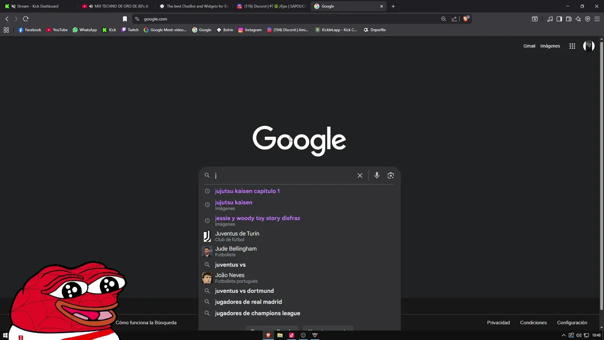Open Deporflix bookmark
Image resolution: width=604 pixels, height=340 pixels.
[x=374, y=30]
